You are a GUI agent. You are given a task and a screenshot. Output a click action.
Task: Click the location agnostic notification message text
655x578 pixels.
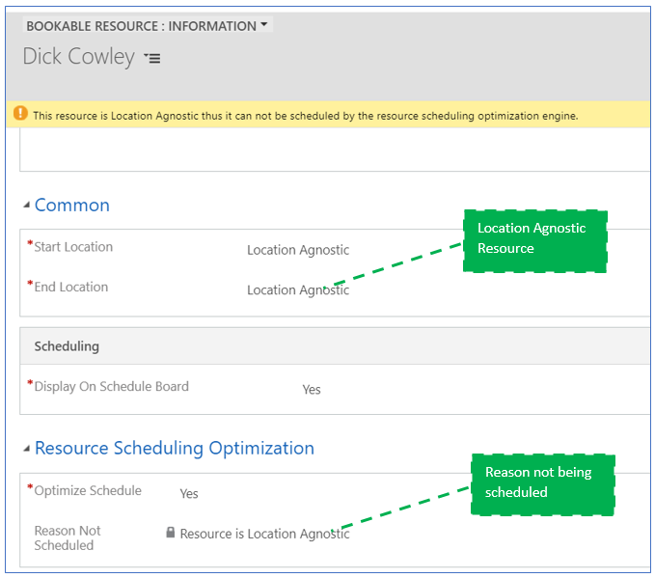tap(305, 115)
